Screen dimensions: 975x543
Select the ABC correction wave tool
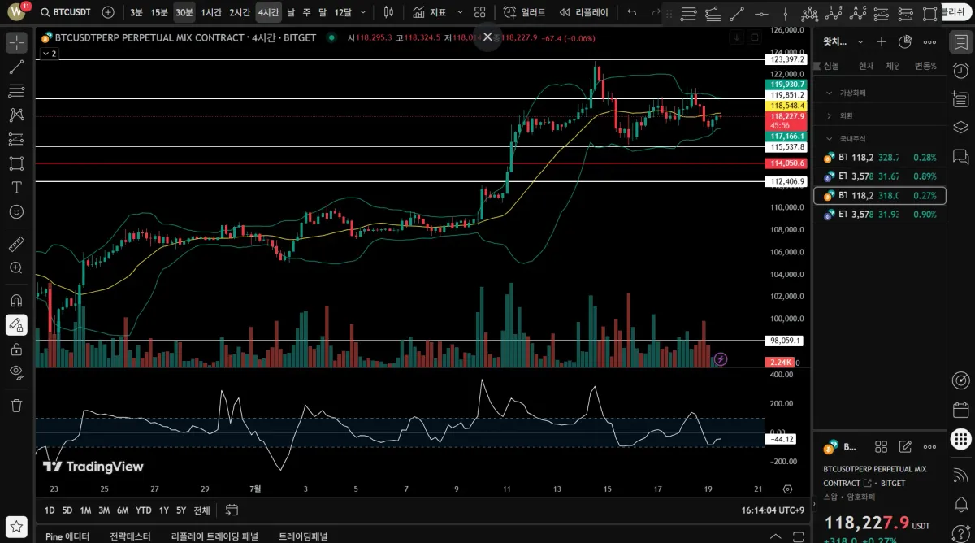858,14
